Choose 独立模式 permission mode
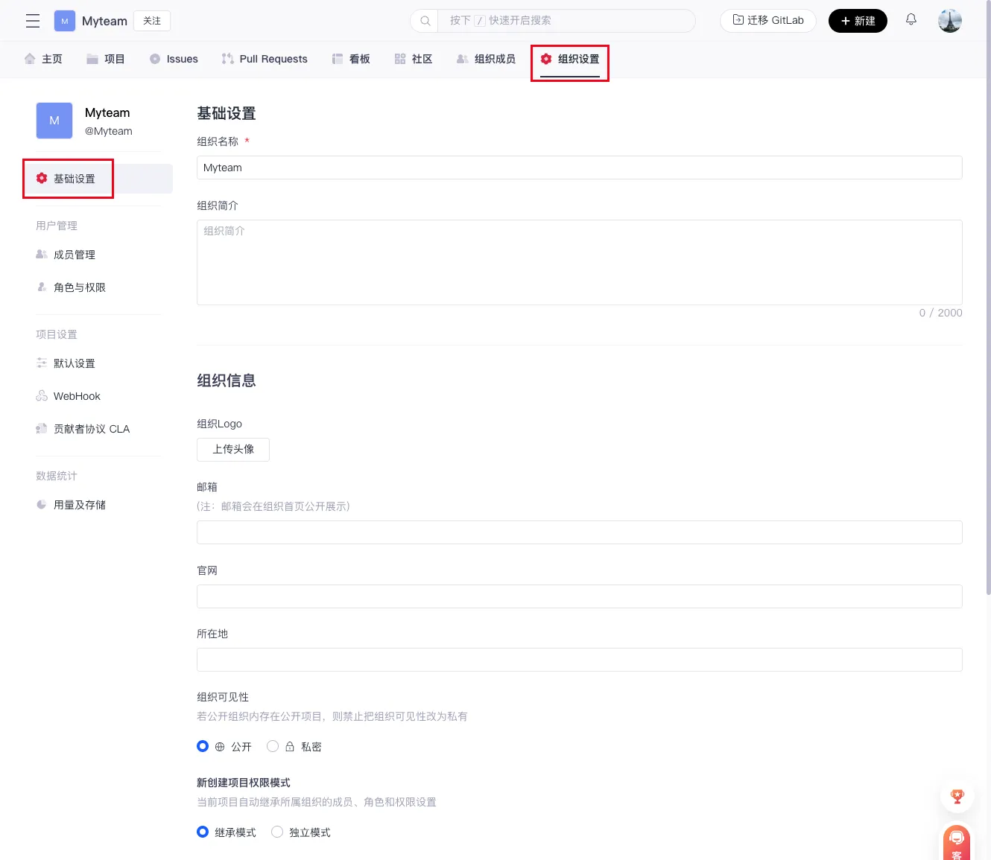991x860 pixels. click(277, 832)
